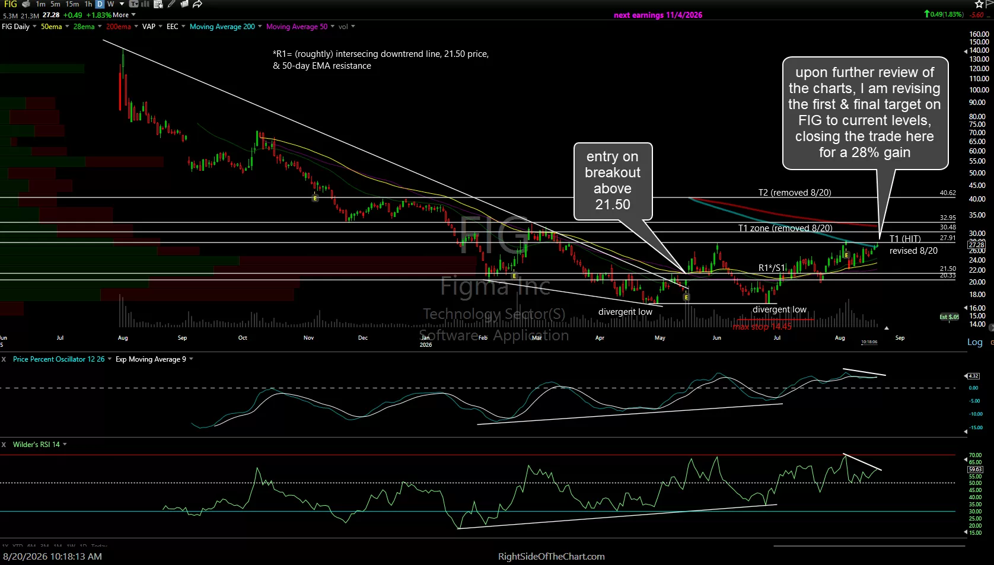Select the D daily timeframe
994x565 pixels.
[x=100, y=4]
